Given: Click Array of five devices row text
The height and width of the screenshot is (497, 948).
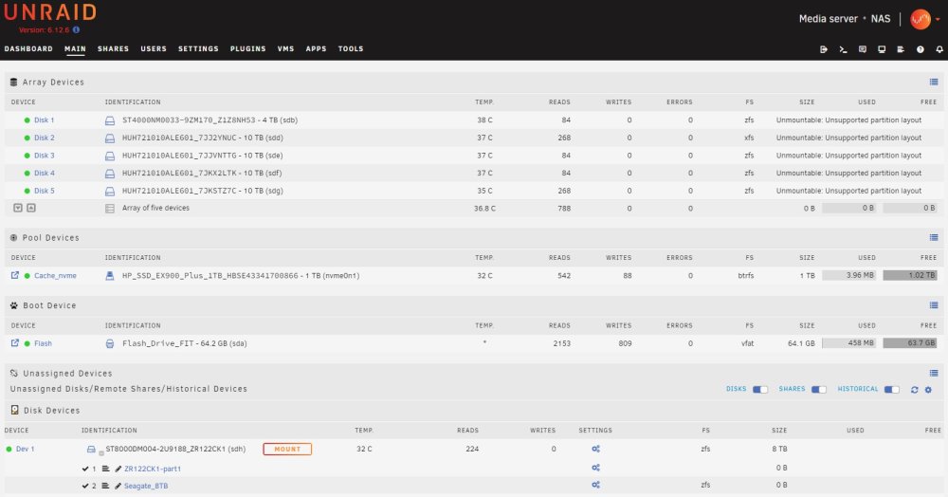Looking at the screenshot, I should (156, 208).
